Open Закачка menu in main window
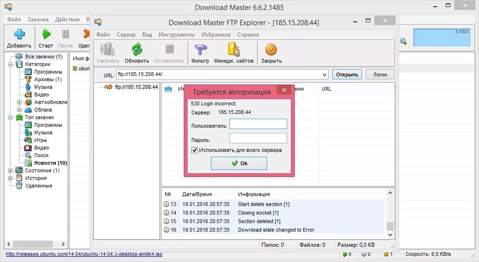Viewport: 479px width, 262px height. coord(38,19)
